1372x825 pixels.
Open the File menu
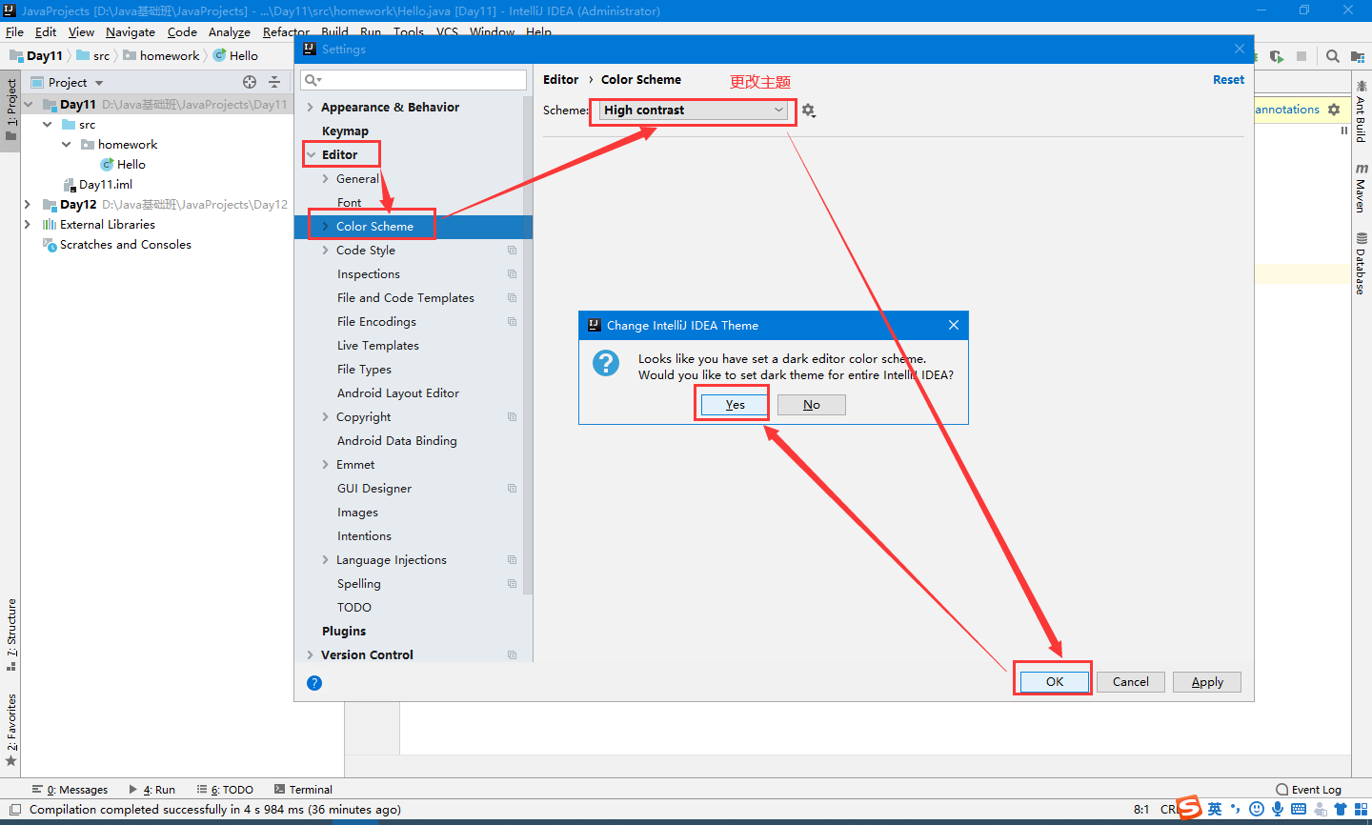[x=14, y=32]
